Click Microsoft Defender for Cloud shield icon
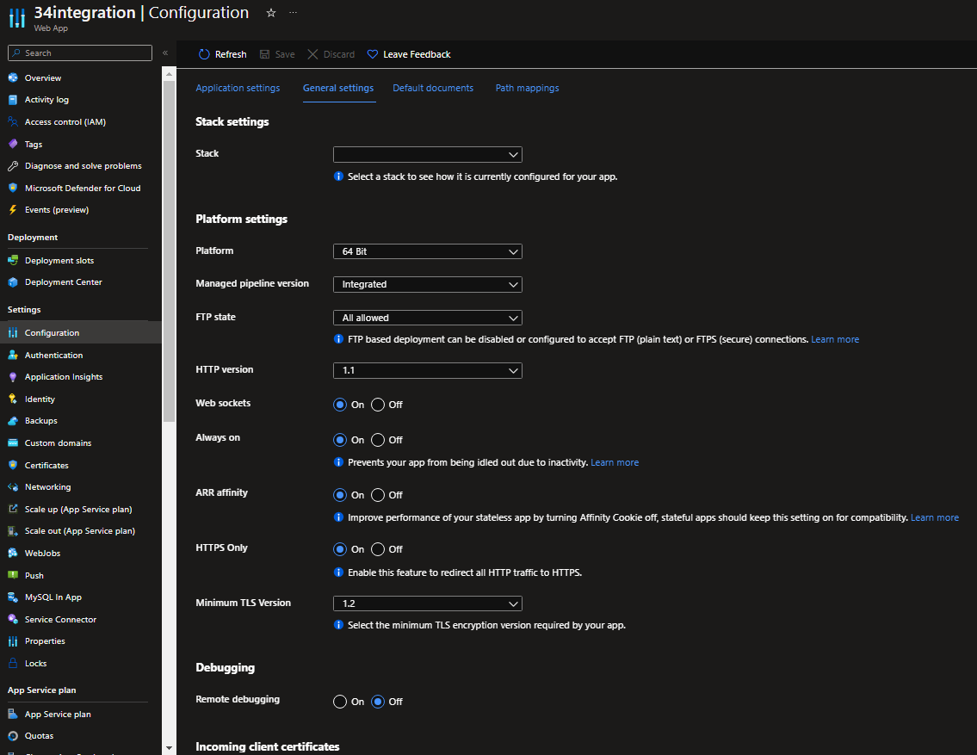The height and width of the screenshot is (755, 977). [x=12, y=189]
